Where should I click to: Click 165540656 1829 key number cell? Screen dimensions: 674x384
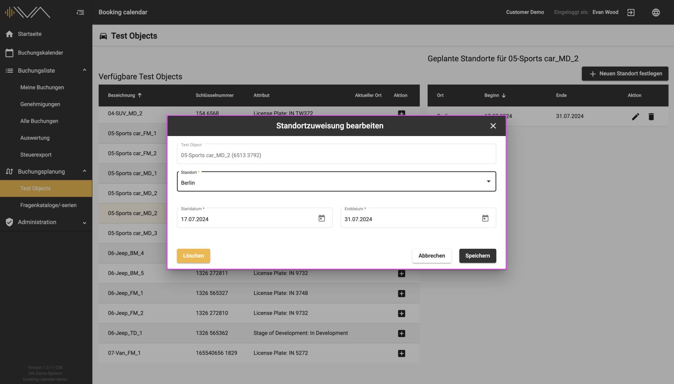(217, 354)
